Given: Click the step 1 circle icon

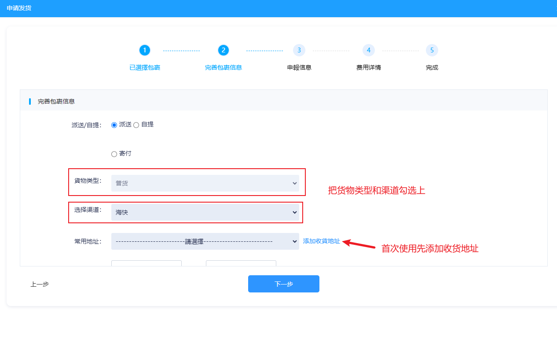Looking at the screenshot, I should tap(145, 50).
